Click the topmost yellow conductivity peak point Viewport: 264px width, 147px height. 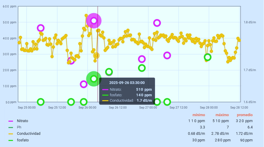pos(86,16)
